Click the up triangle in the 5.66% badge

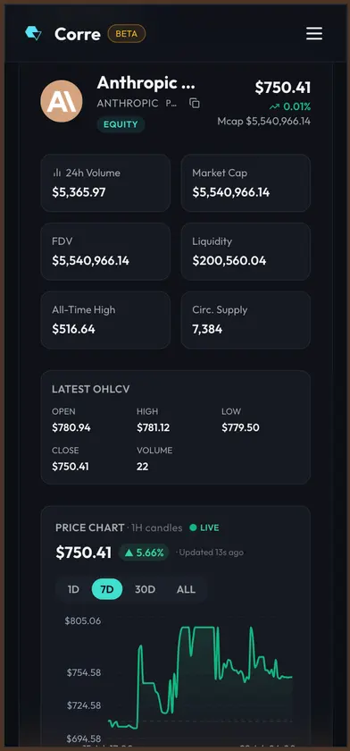129,553
